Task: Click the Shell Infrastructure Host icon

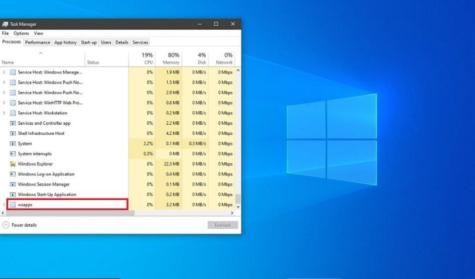Action: tap(13, 134)
